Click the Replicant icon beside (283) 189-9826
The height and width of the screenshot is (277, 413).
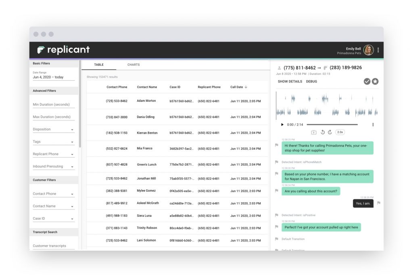pos(325,68)
